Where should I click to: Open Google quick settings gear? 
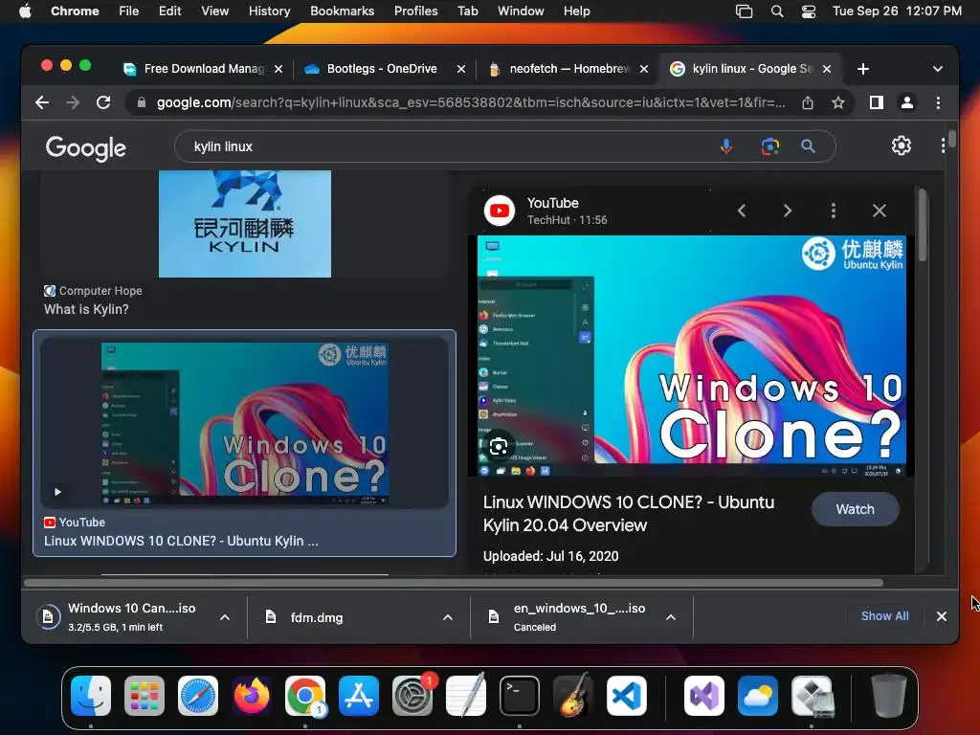point(901,145)
